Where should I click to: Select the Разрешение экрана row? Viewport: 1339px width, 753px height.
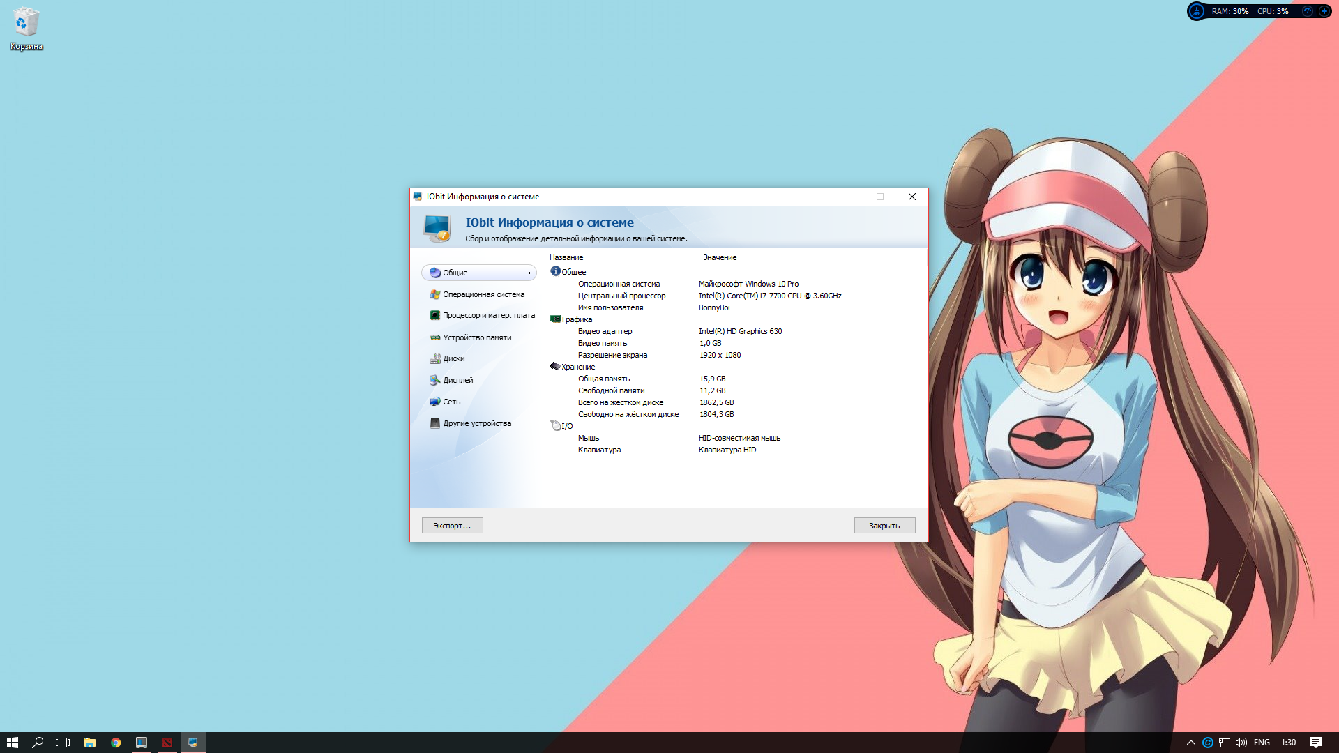click(736, 355)
